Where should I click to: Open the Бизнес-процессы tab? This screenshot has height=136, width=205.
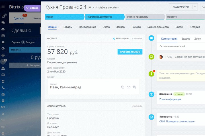coord(158,27)
